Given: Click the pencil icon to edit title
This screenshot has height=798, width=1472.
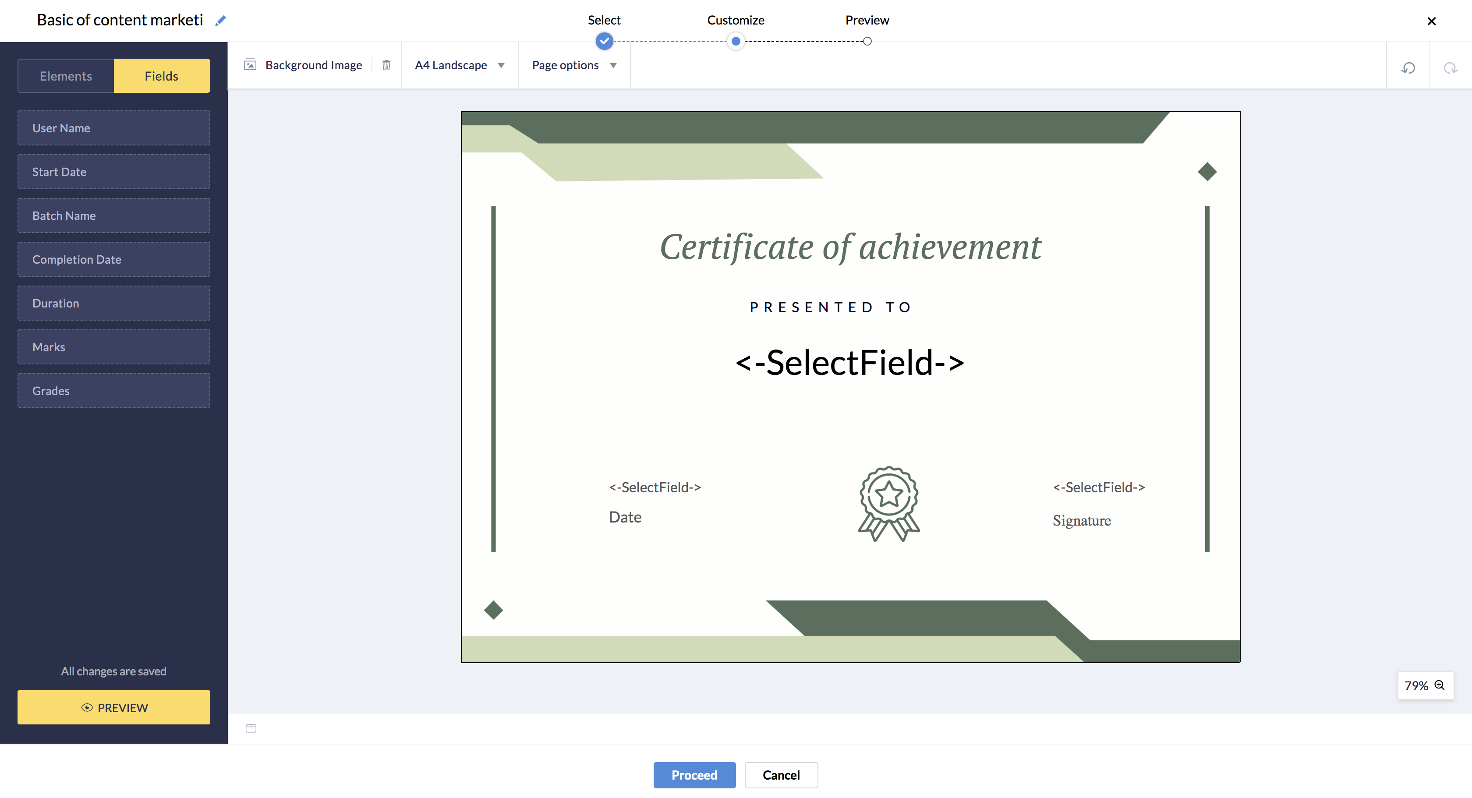Looking at the screenshot, I should point(220,21).
